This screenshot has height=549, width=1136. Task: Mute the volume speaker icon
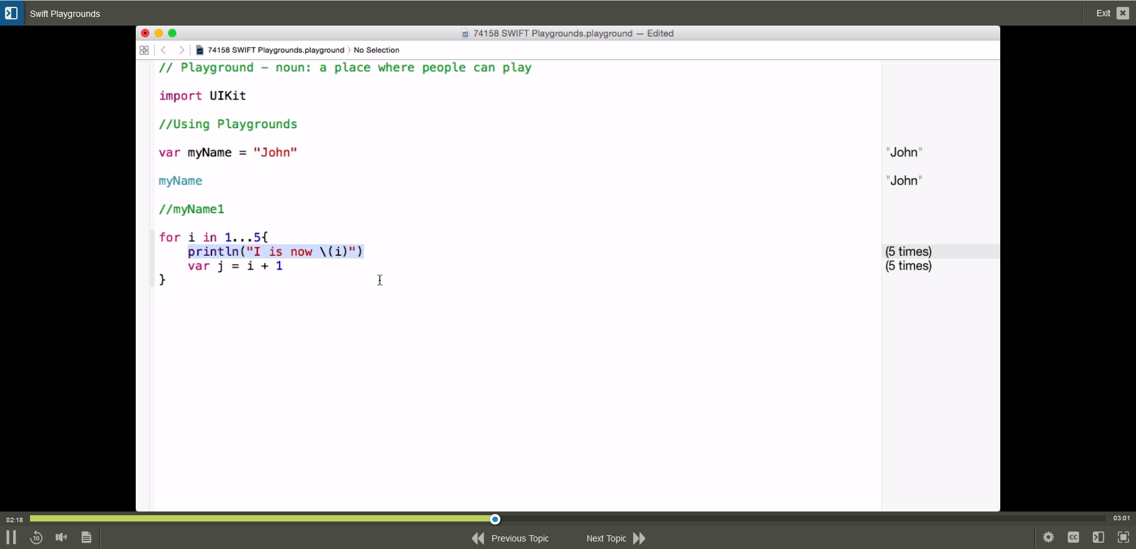coord(61,537)
